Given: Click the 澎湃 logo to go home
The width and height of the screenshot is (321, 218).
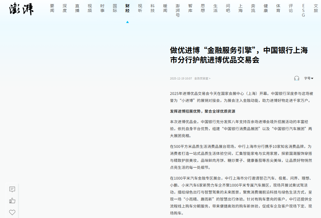Looking at the screenshot, I should (x=21, y=9).
